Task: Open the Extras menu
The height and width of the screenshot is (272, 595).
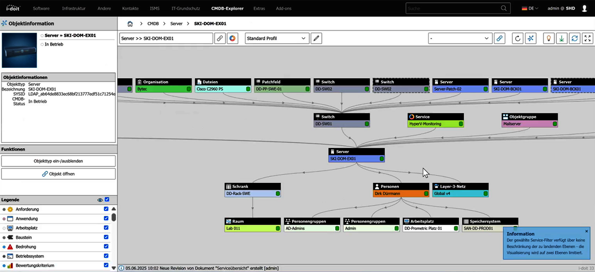Action: 259,8
